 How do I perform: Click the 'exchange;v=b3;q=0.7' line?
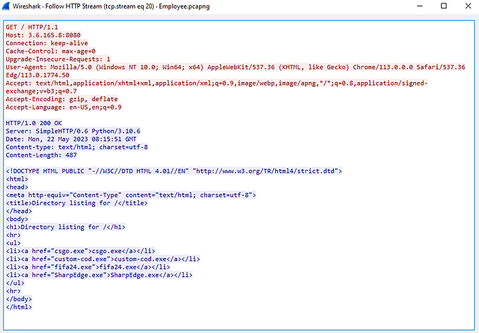coord(41,91)
